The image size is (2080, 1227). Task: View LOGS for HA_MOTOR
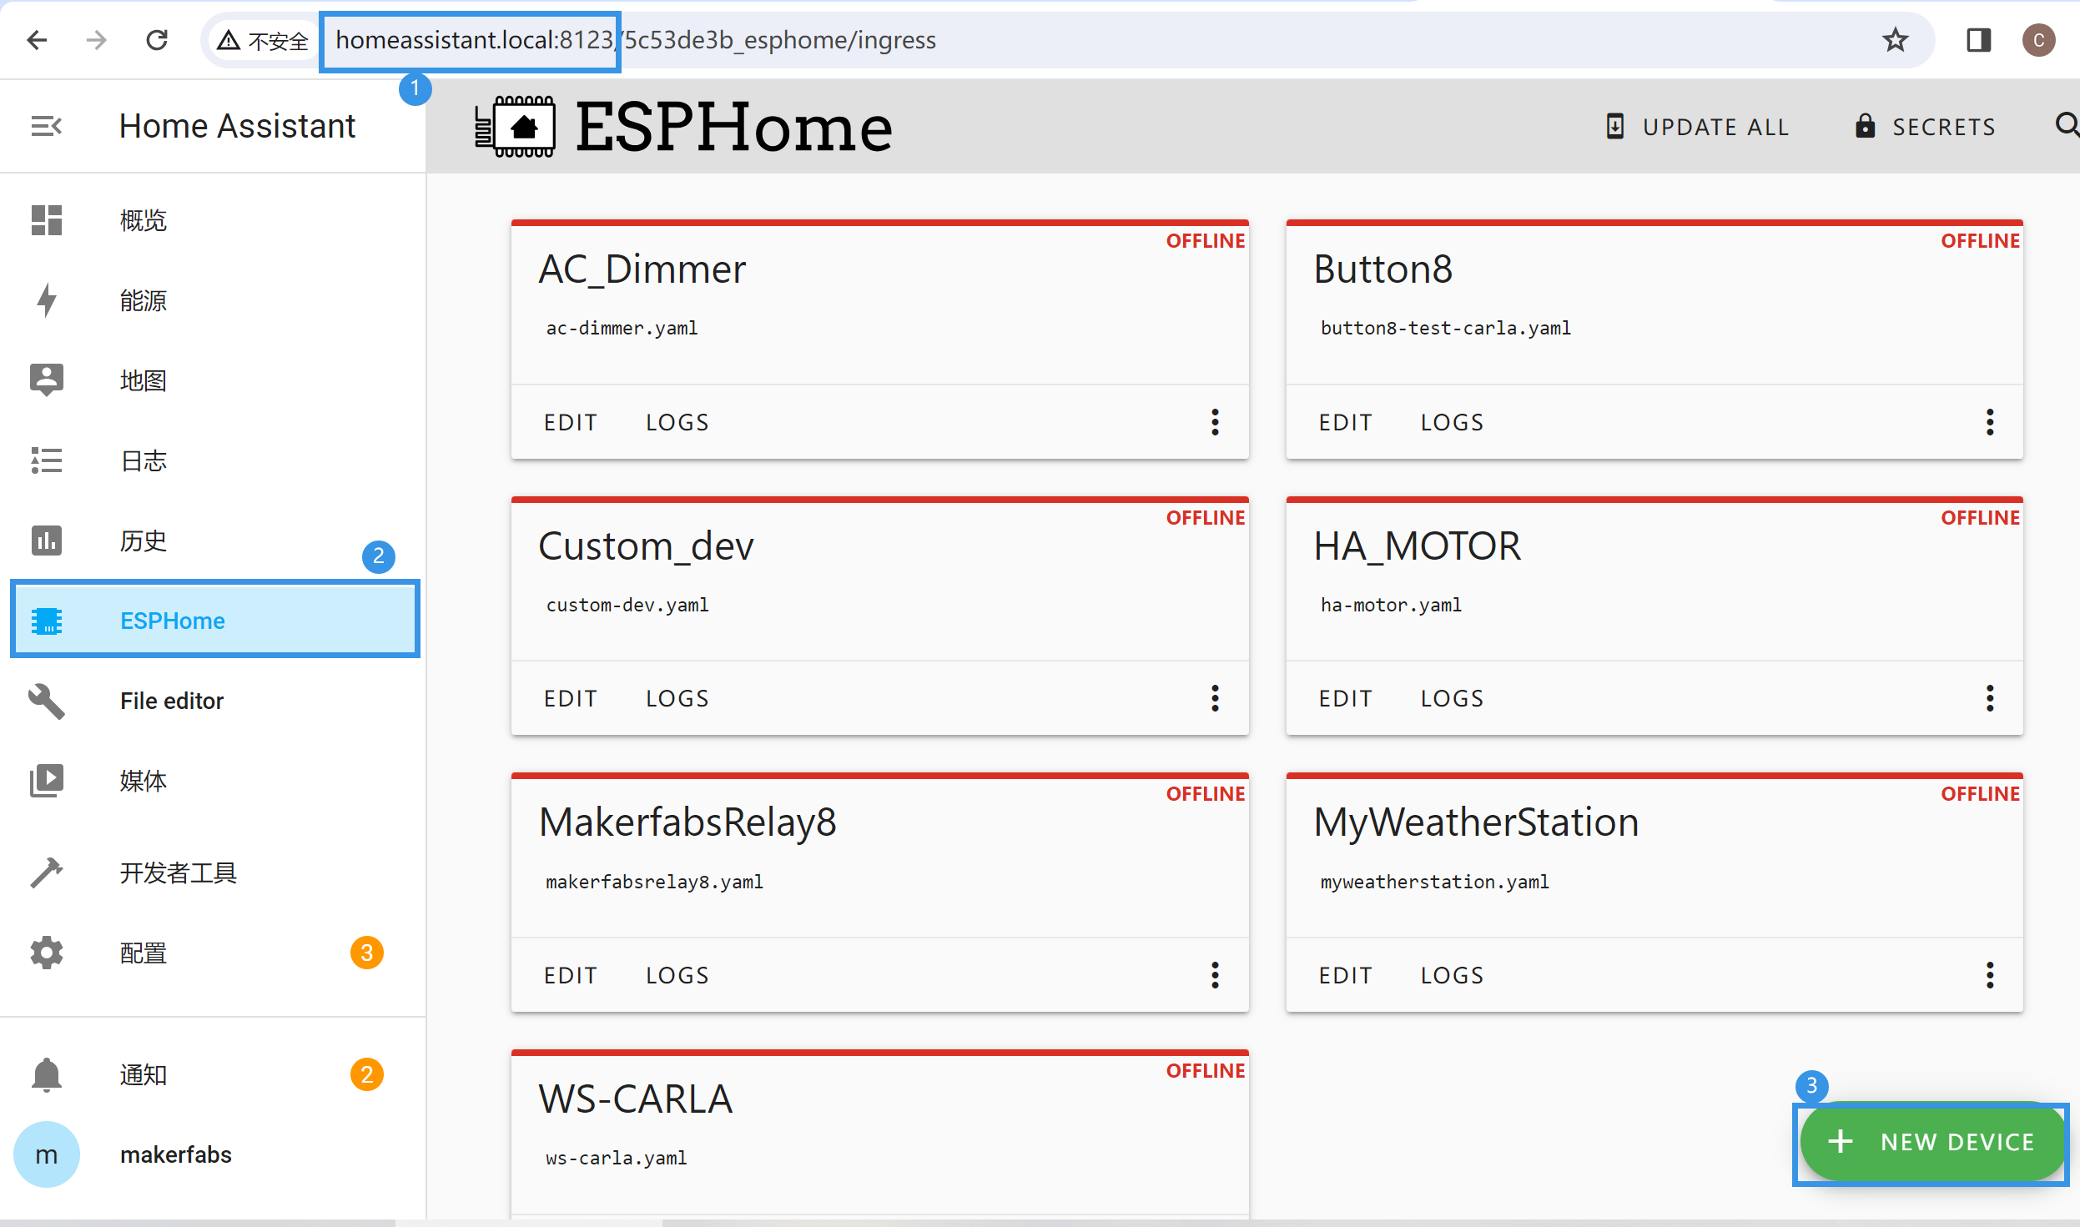click(1453, 698)
